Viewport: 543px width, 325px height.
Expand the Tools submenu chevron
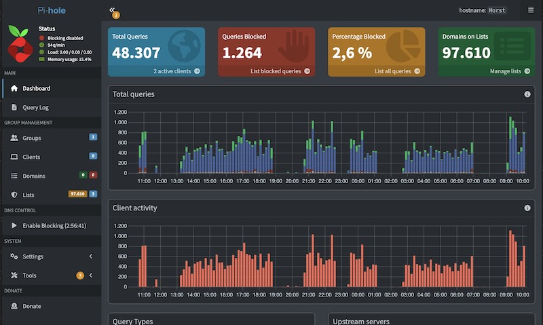tap(91, 275)
